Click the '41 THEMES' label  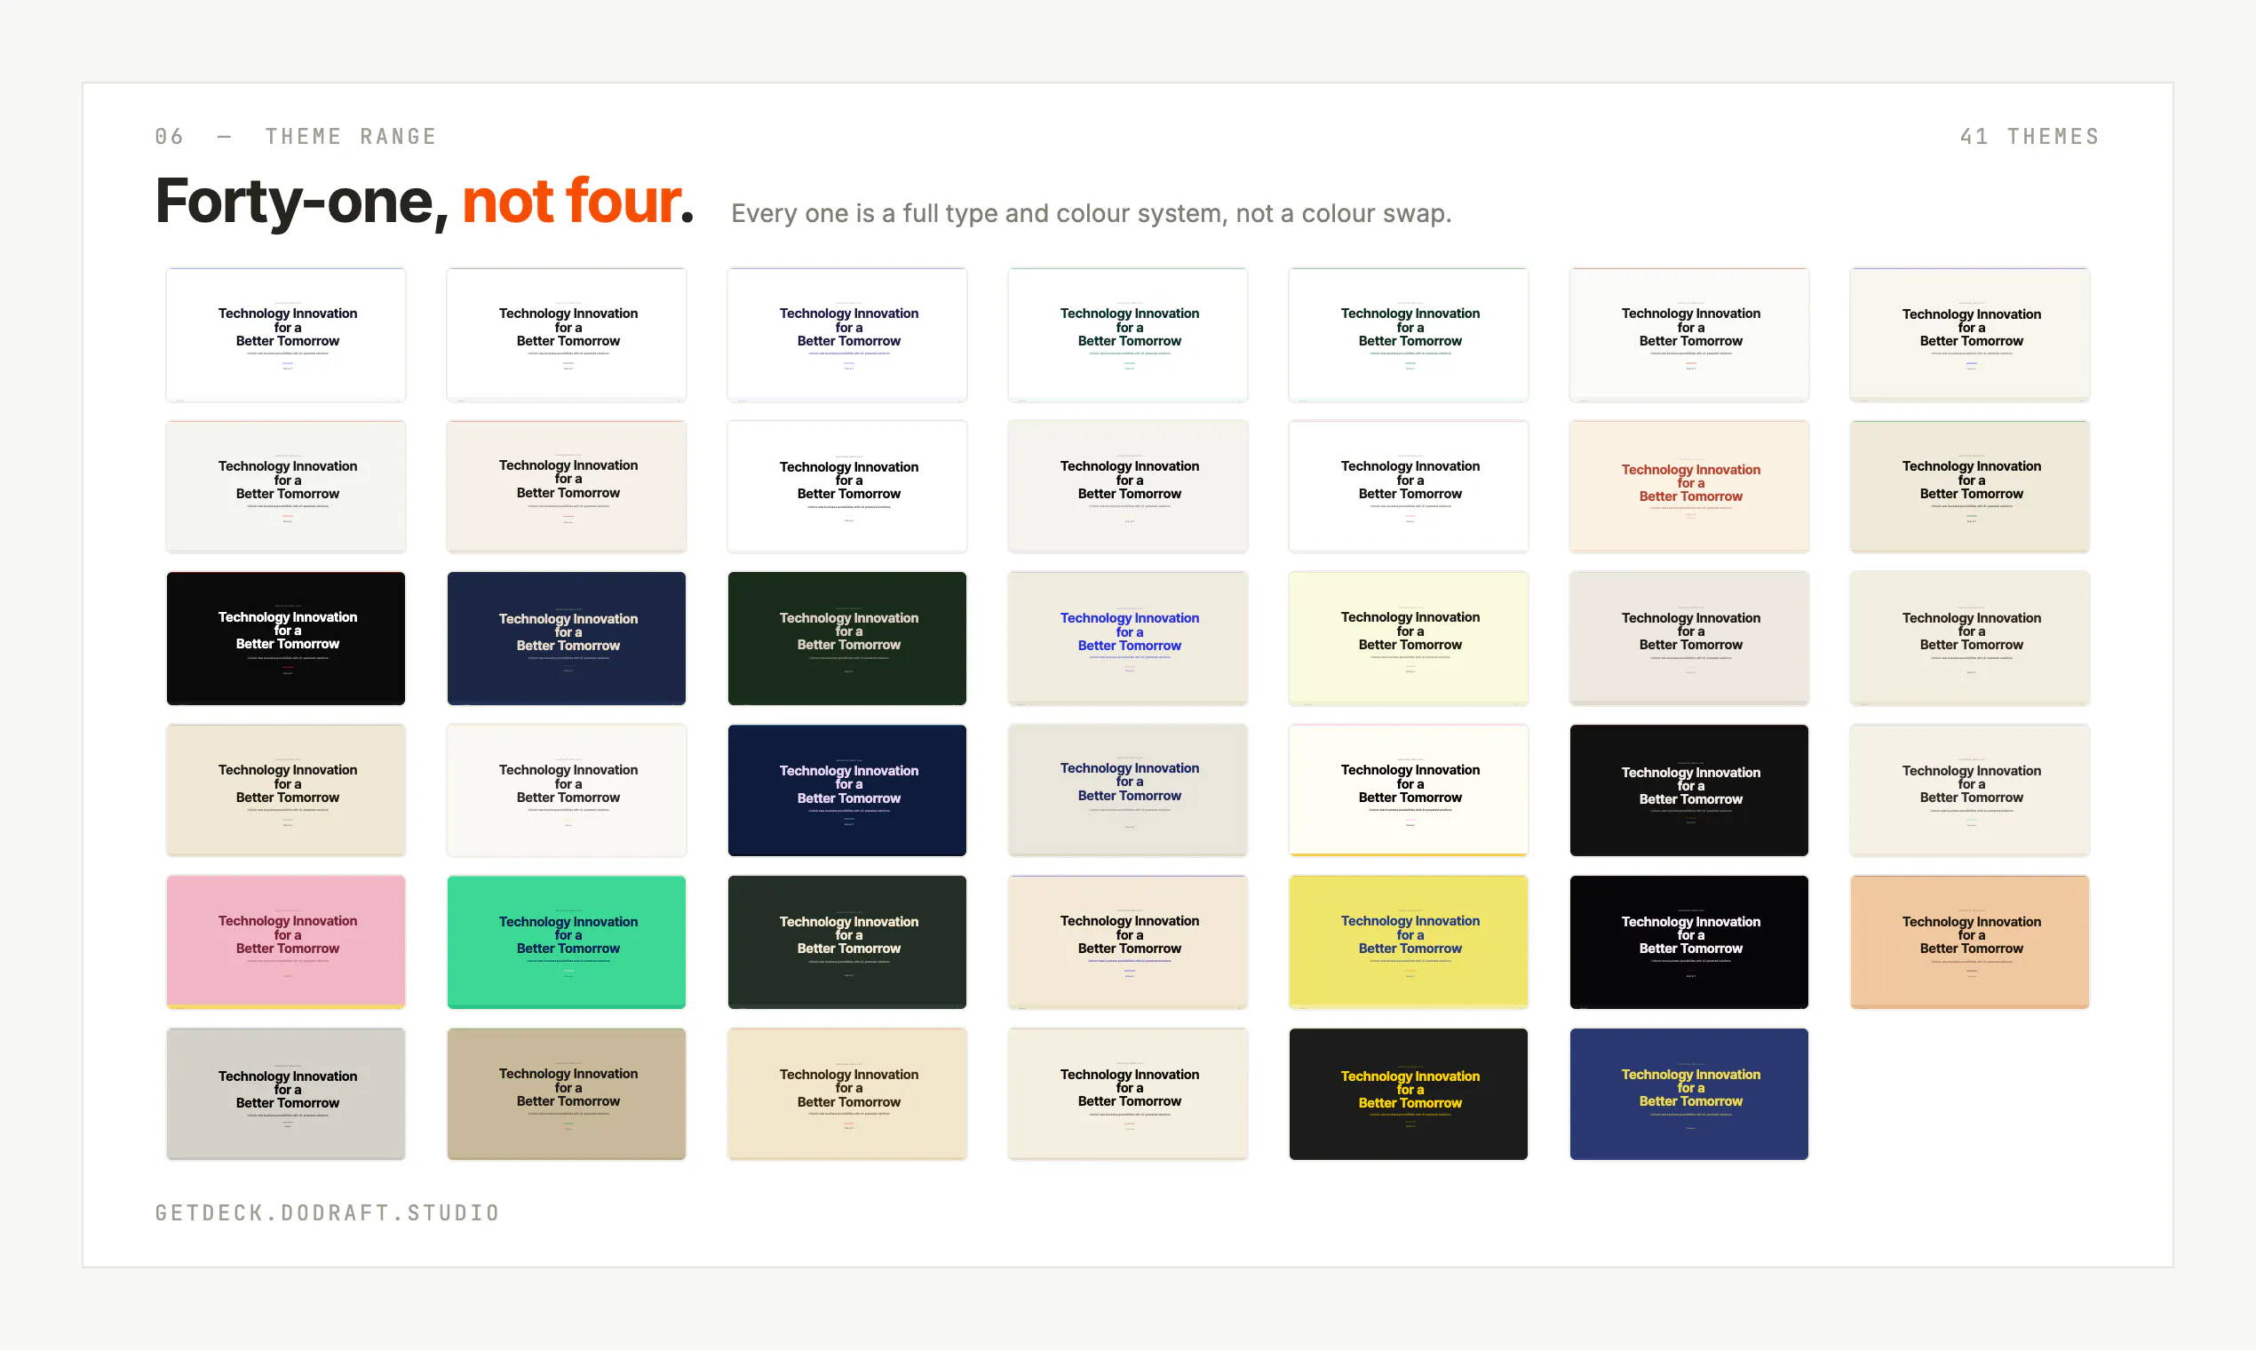tap(2030, 137)
